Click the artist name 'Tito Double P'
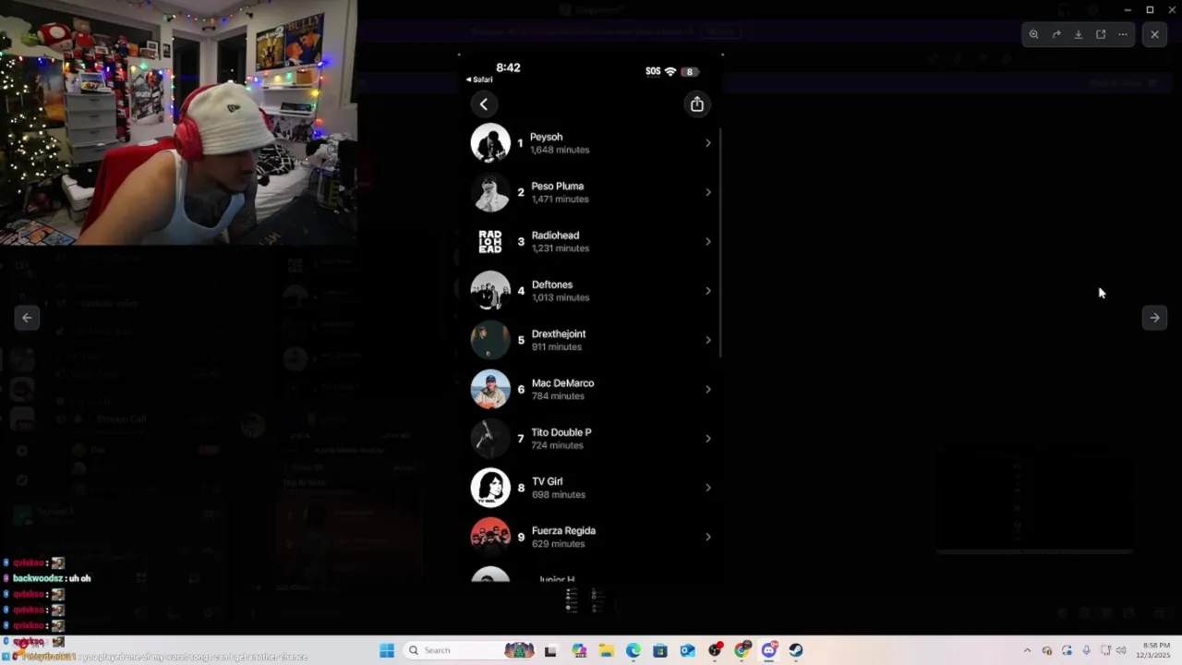 coord(561,432)
